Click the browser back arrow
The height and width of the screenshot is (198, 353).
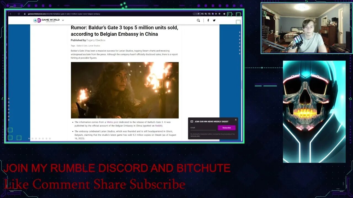coord(10,14)
